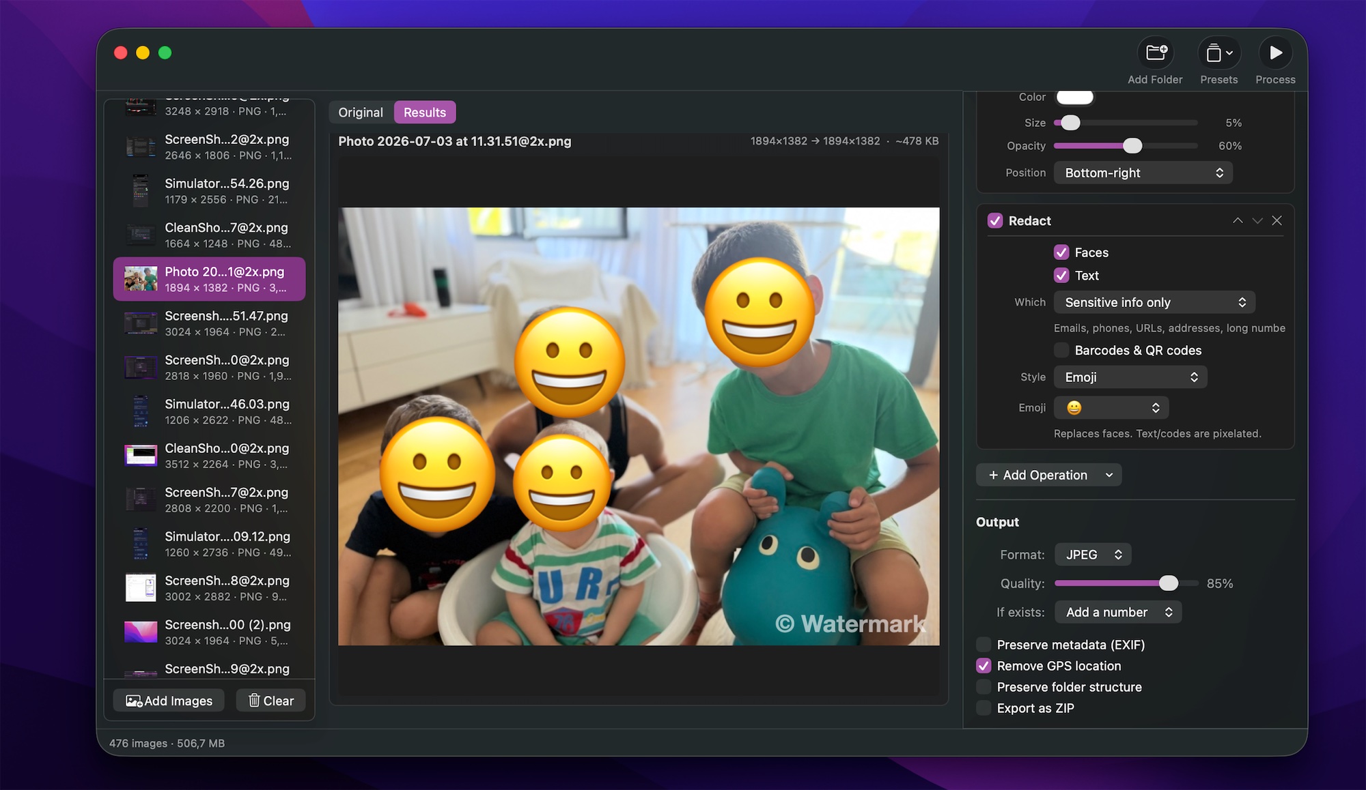Disable Remove GPS location
Viewport: 1366px width, 790px height.
point(984,666)
